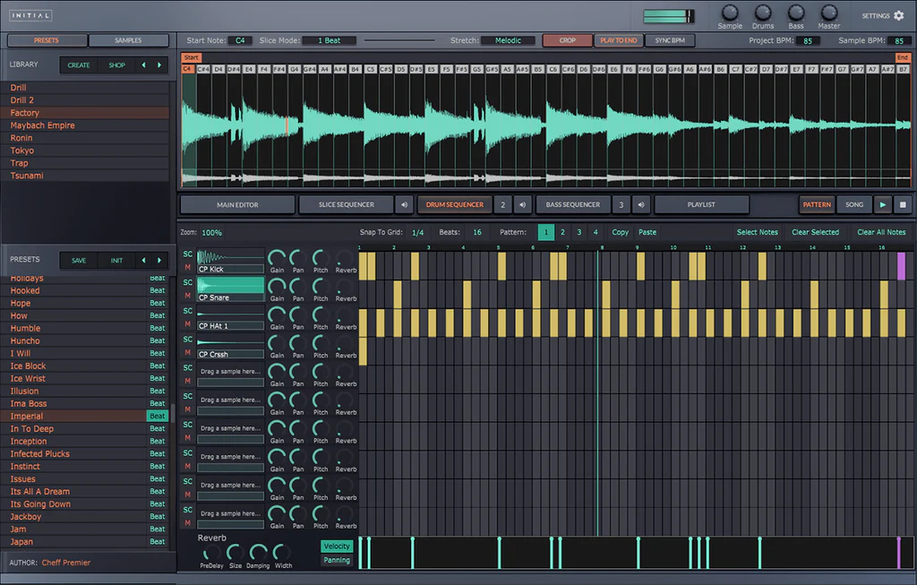Click the library Create button

pos(79,65)
